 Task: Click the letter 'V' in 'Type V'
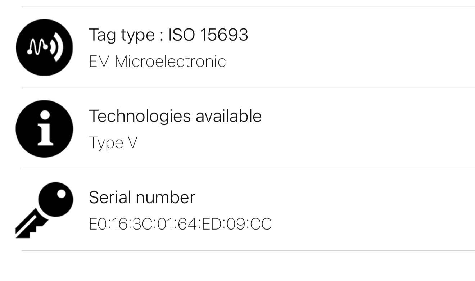click(132, 143)
